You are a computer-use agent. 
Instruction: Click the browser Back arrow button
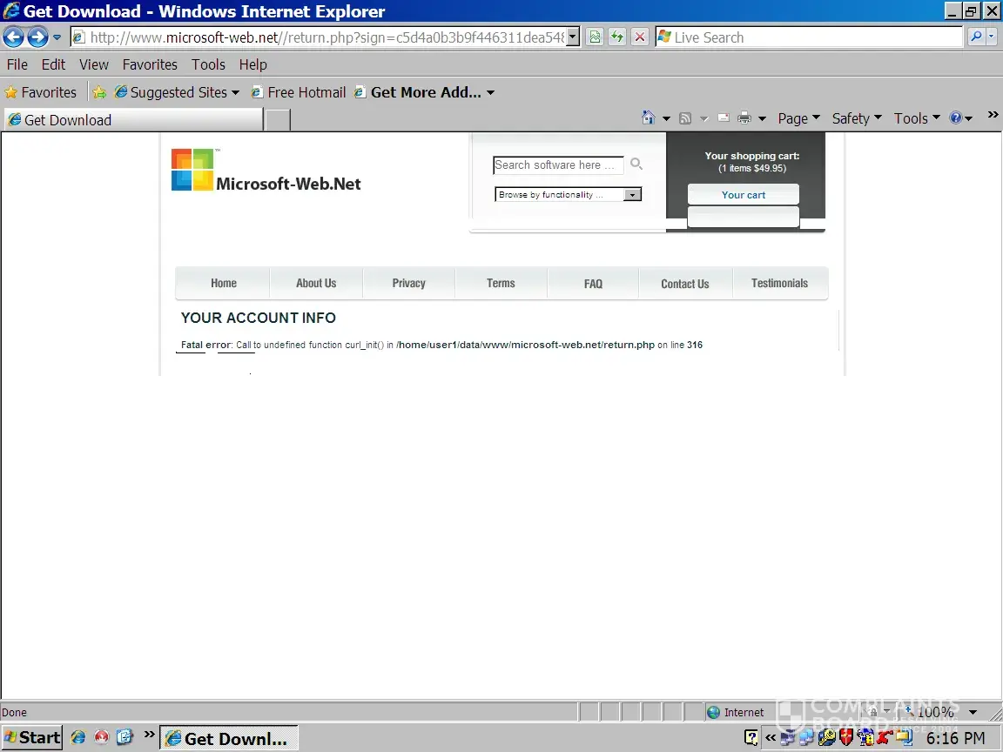pyautogui.click(x=14, y=37)
